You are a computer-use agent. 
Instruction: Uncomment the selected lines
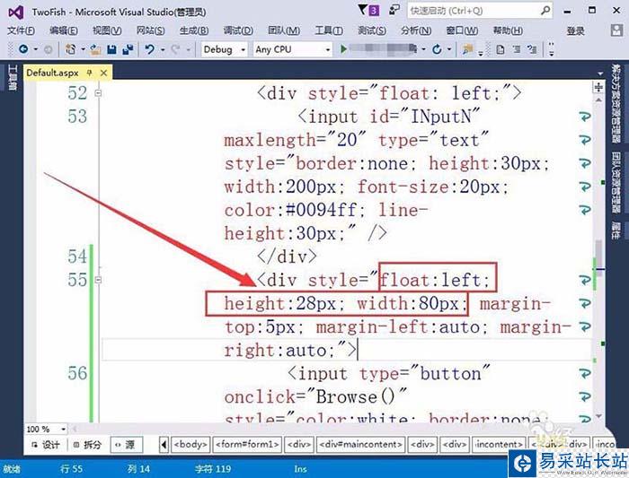(x=532, y=49)
